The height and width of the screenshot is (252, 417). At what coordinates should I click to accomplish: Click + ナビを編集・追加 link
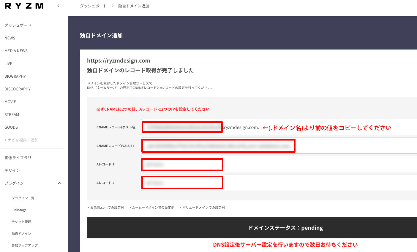21,140
